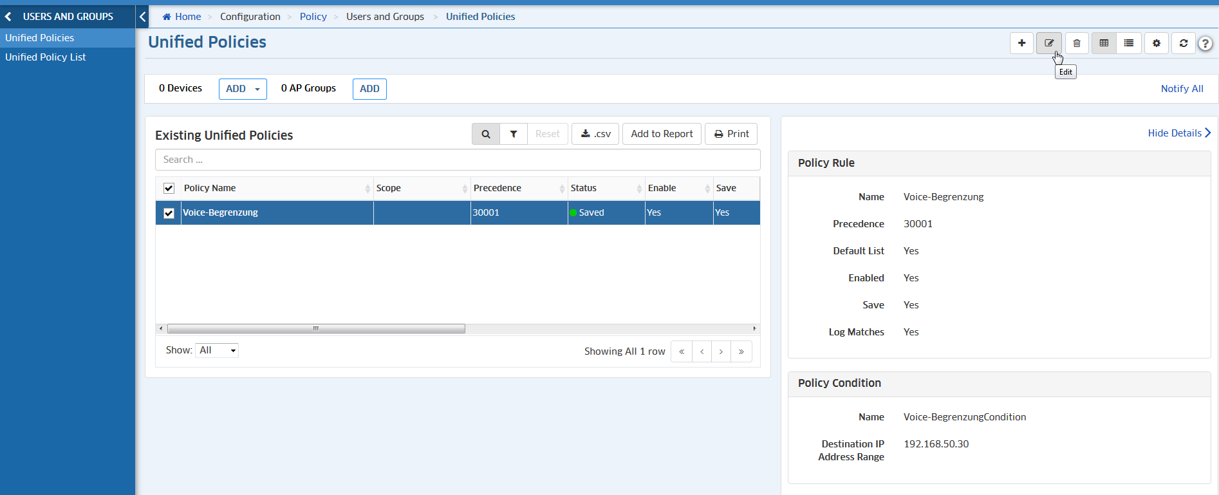Click the refresh icon
The height and width of the screenshot is (495, 1219).
pyautogui.click(x=1184, y=43)
